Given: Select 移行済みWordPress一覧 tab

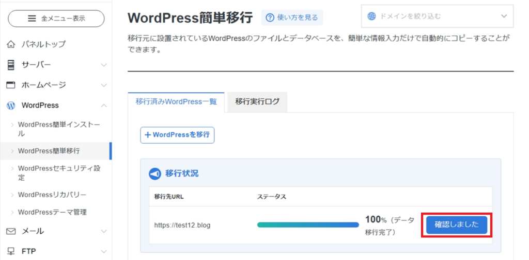Looking at the screenshot, I should coord(176,101).
